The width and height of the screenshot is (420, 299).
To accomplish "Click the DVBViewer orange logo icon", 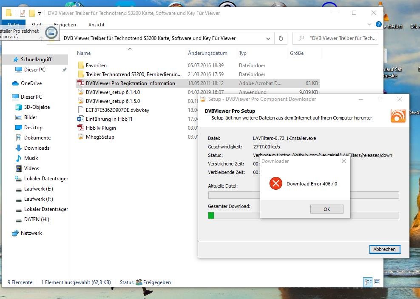I will click(398, 116).
